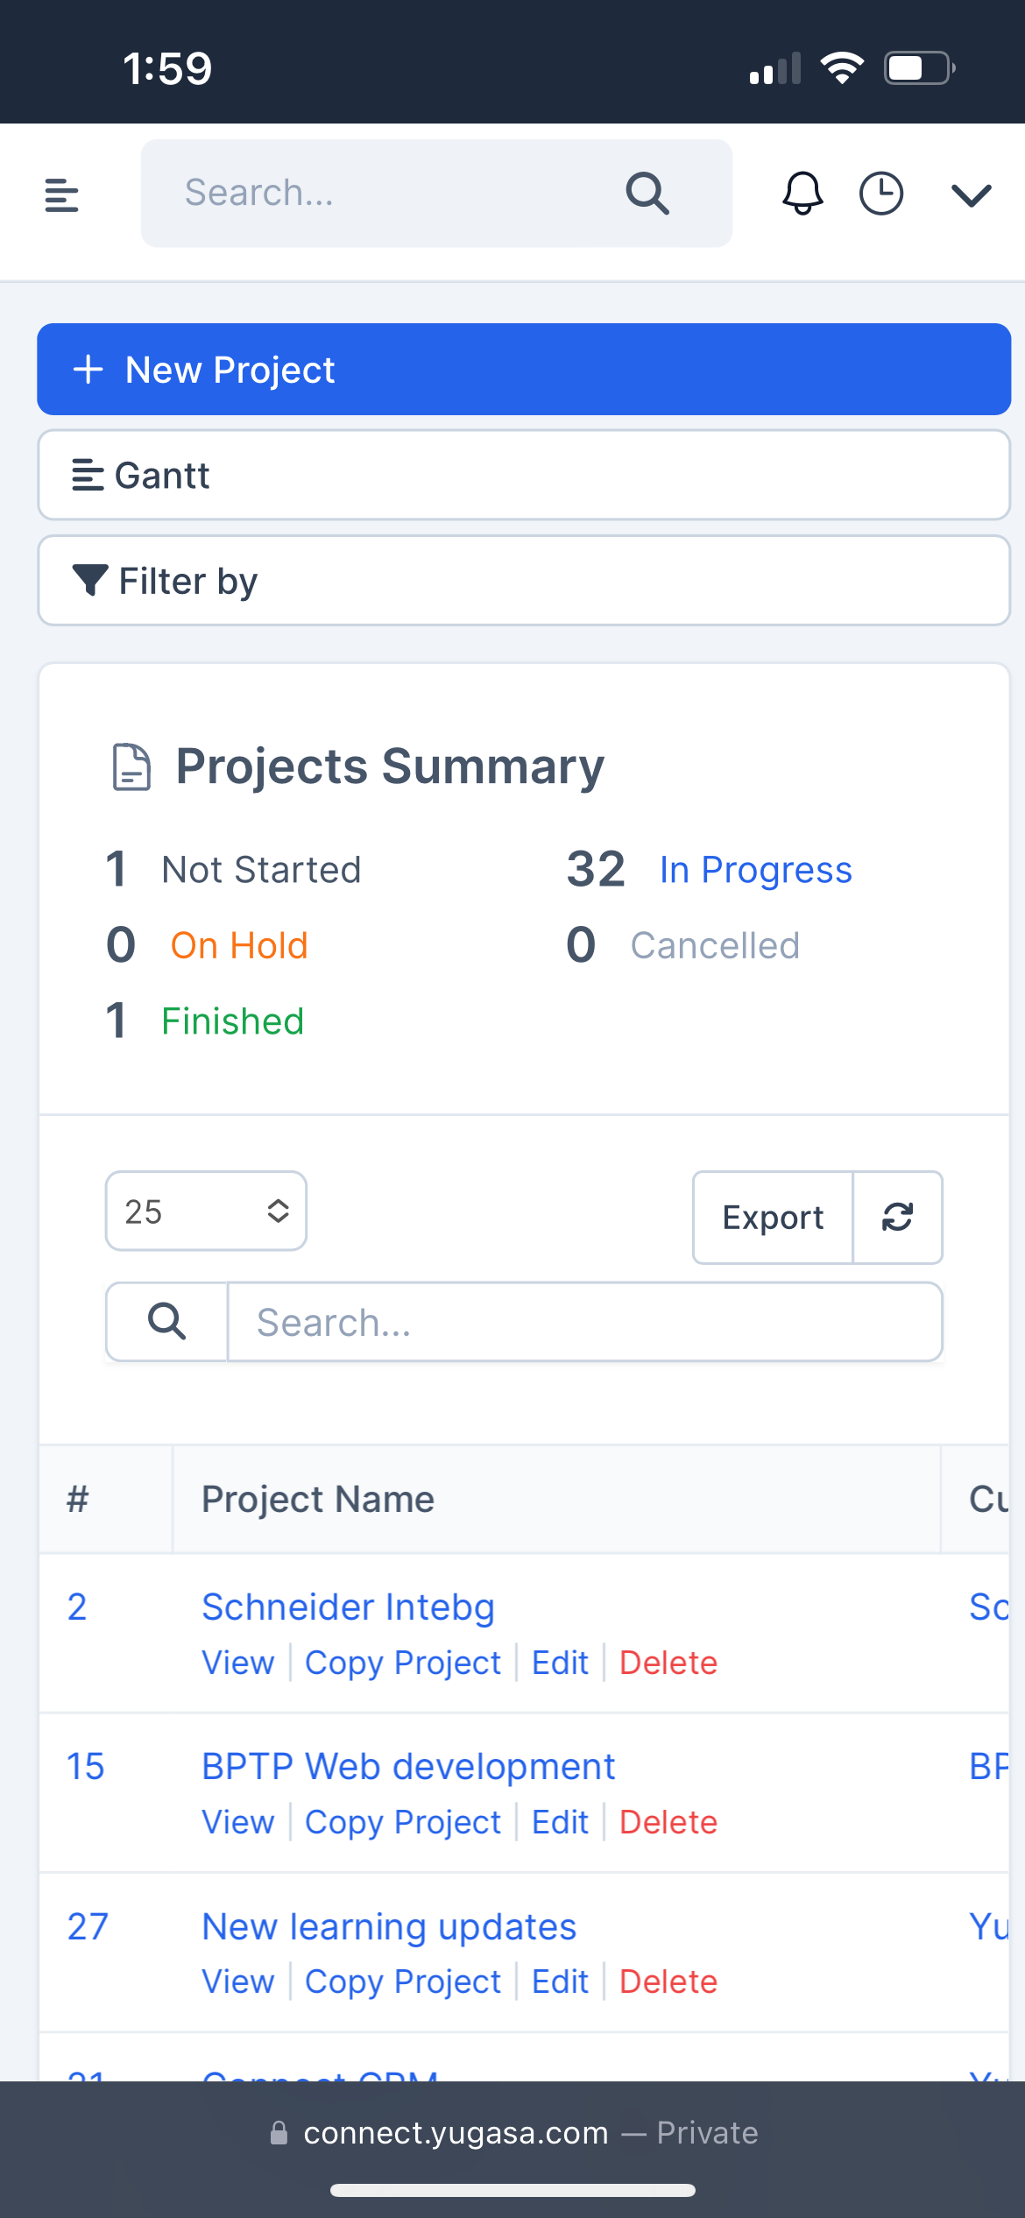
Task: Delete the BPTP Web development project
Action: click(x=668, y=1822)
